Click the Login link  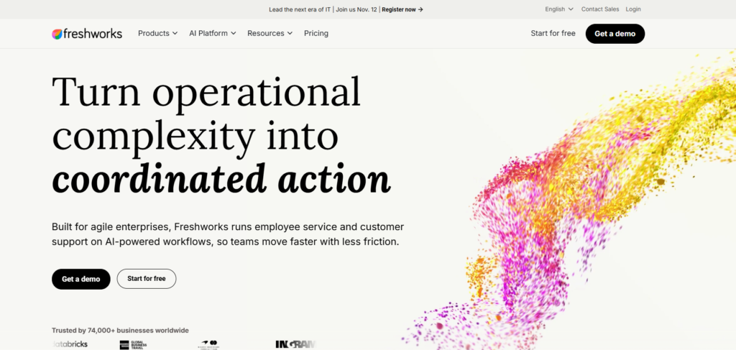pos(632,9)
